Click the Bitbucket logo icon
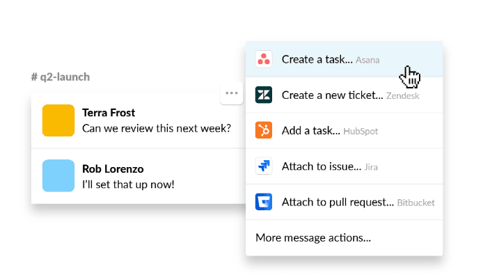490x275 pixels. pos(263,202)
